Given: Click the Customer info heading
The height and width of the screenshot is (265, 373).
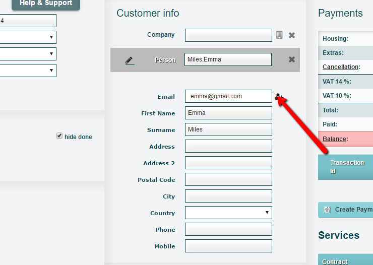Looking at the screenshot, I should click(x=148, y=13).
